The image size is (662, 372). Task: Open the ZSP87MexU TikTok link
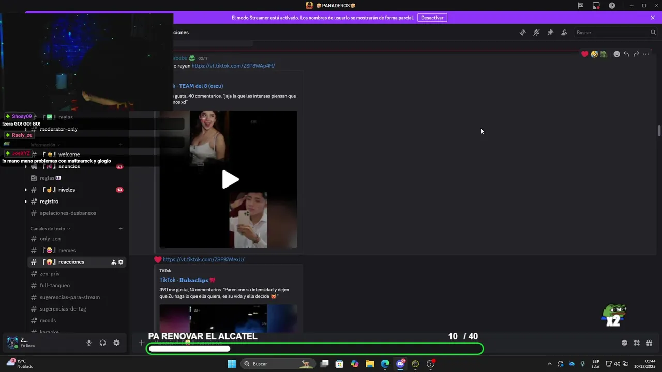tap(203, 259)
